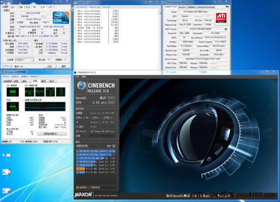This screenshot has height=202, width=280.
Task: Switch to the Validation tab in GPU-Z
Action: (x=192, y=7)
